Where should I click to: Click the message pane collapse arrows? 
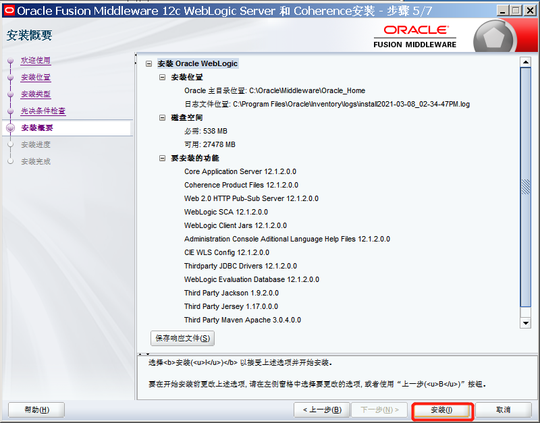pyautogui.click(x=144, y=354)
